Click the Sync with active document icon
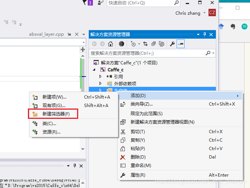Screen dimensions: 250x188 (x=145, y=44)
